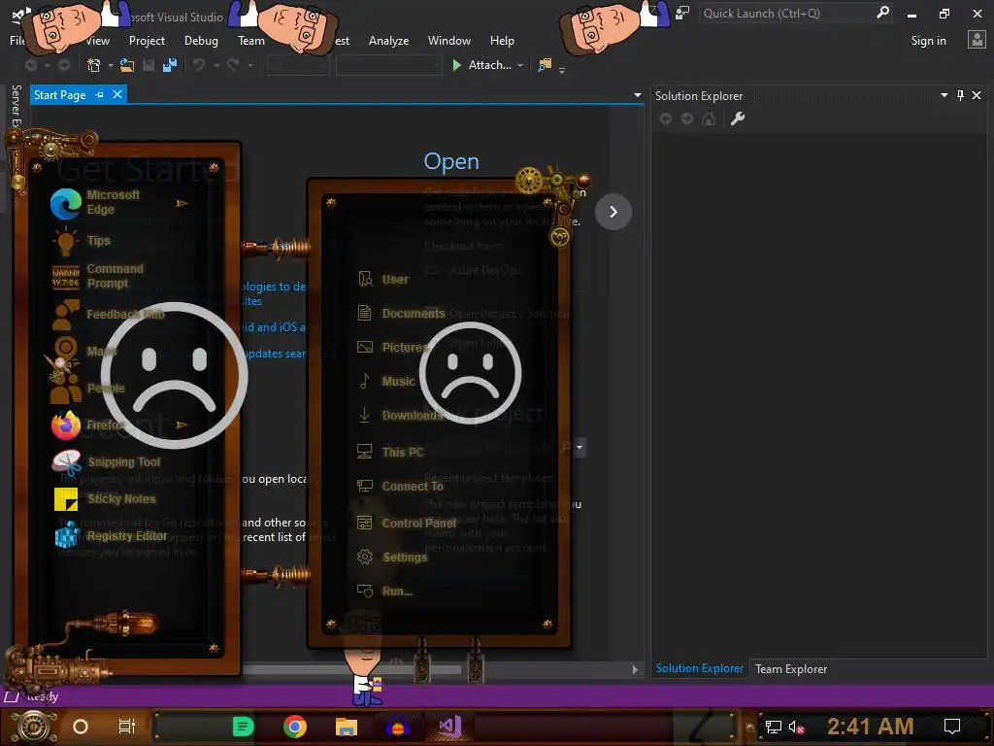Image resolution: width=994 pixels, height=746 pixels.
Task: Open the Attach button dropdown arrow
Action: click(x=520, y=65)
